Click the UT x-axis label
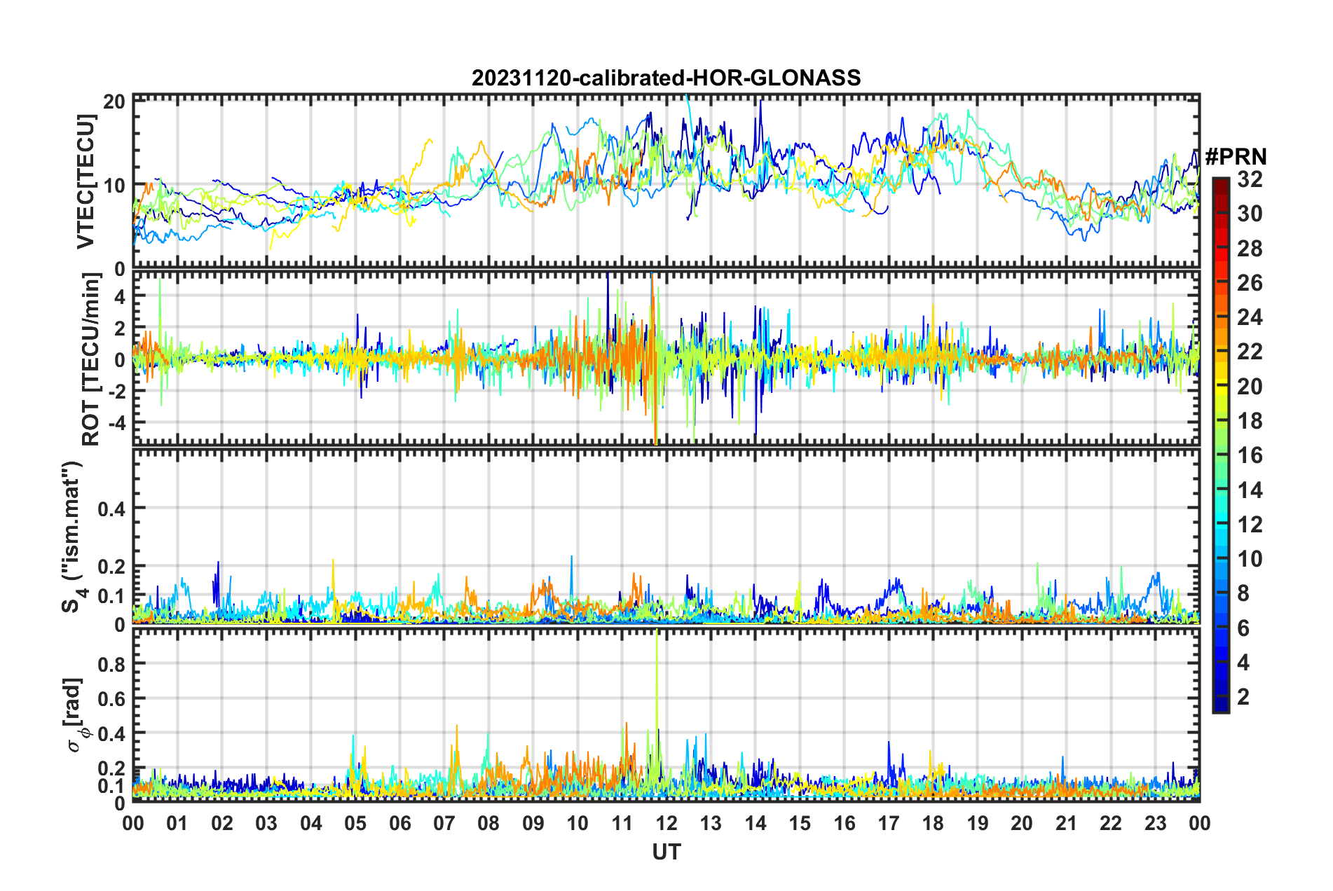The image size is (1333, 891). pos(666,852)
